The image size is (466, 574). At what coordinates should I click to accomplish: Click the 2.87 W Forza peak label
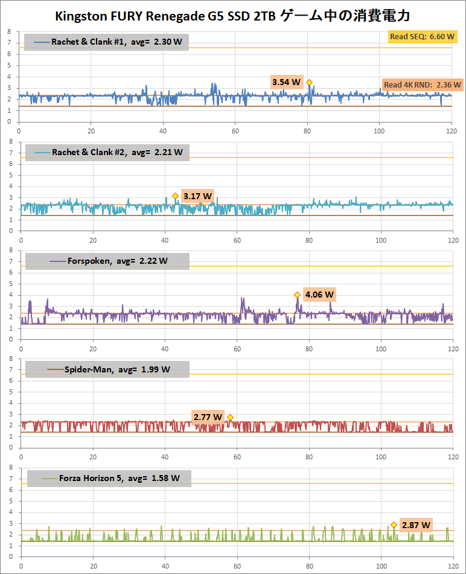coord(416,525)
